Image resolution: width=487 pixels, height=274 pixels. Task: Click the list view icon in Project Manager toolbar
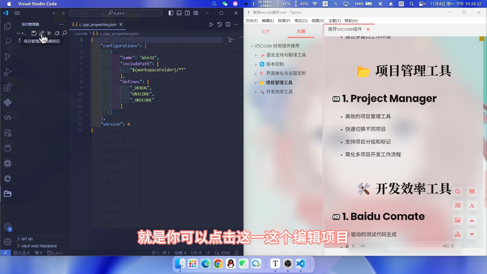tap(49, 33)
